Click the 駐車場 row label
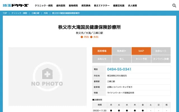This screenshot has width=179, height=112. click(x=97, y=87)
